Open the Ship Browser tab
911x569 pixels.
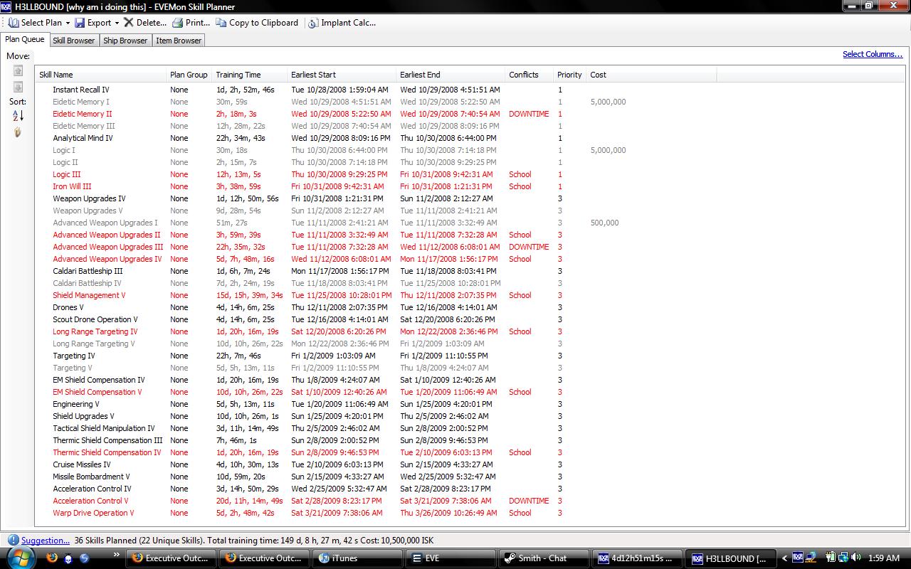[x=125, y=41]
